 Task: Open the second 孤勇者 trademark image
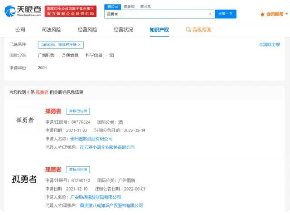click(x=24, y=179)
